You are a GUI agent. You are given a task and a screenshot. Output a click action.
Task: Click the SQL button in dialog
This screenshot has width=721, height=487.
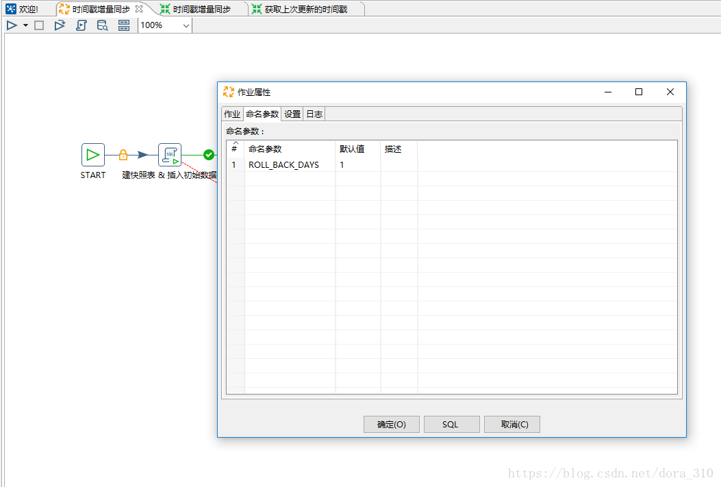(x=451, y=425)
